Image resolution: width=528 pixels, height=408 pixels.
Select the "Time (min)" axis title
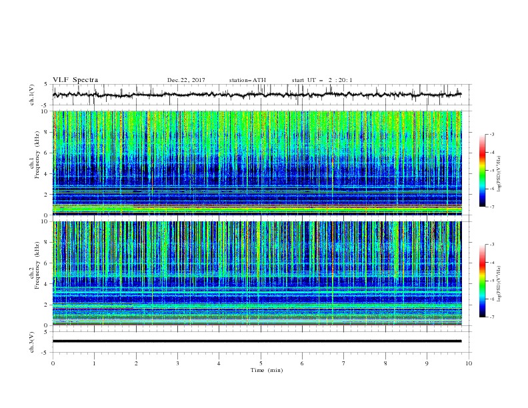click(x=267, y=370)
